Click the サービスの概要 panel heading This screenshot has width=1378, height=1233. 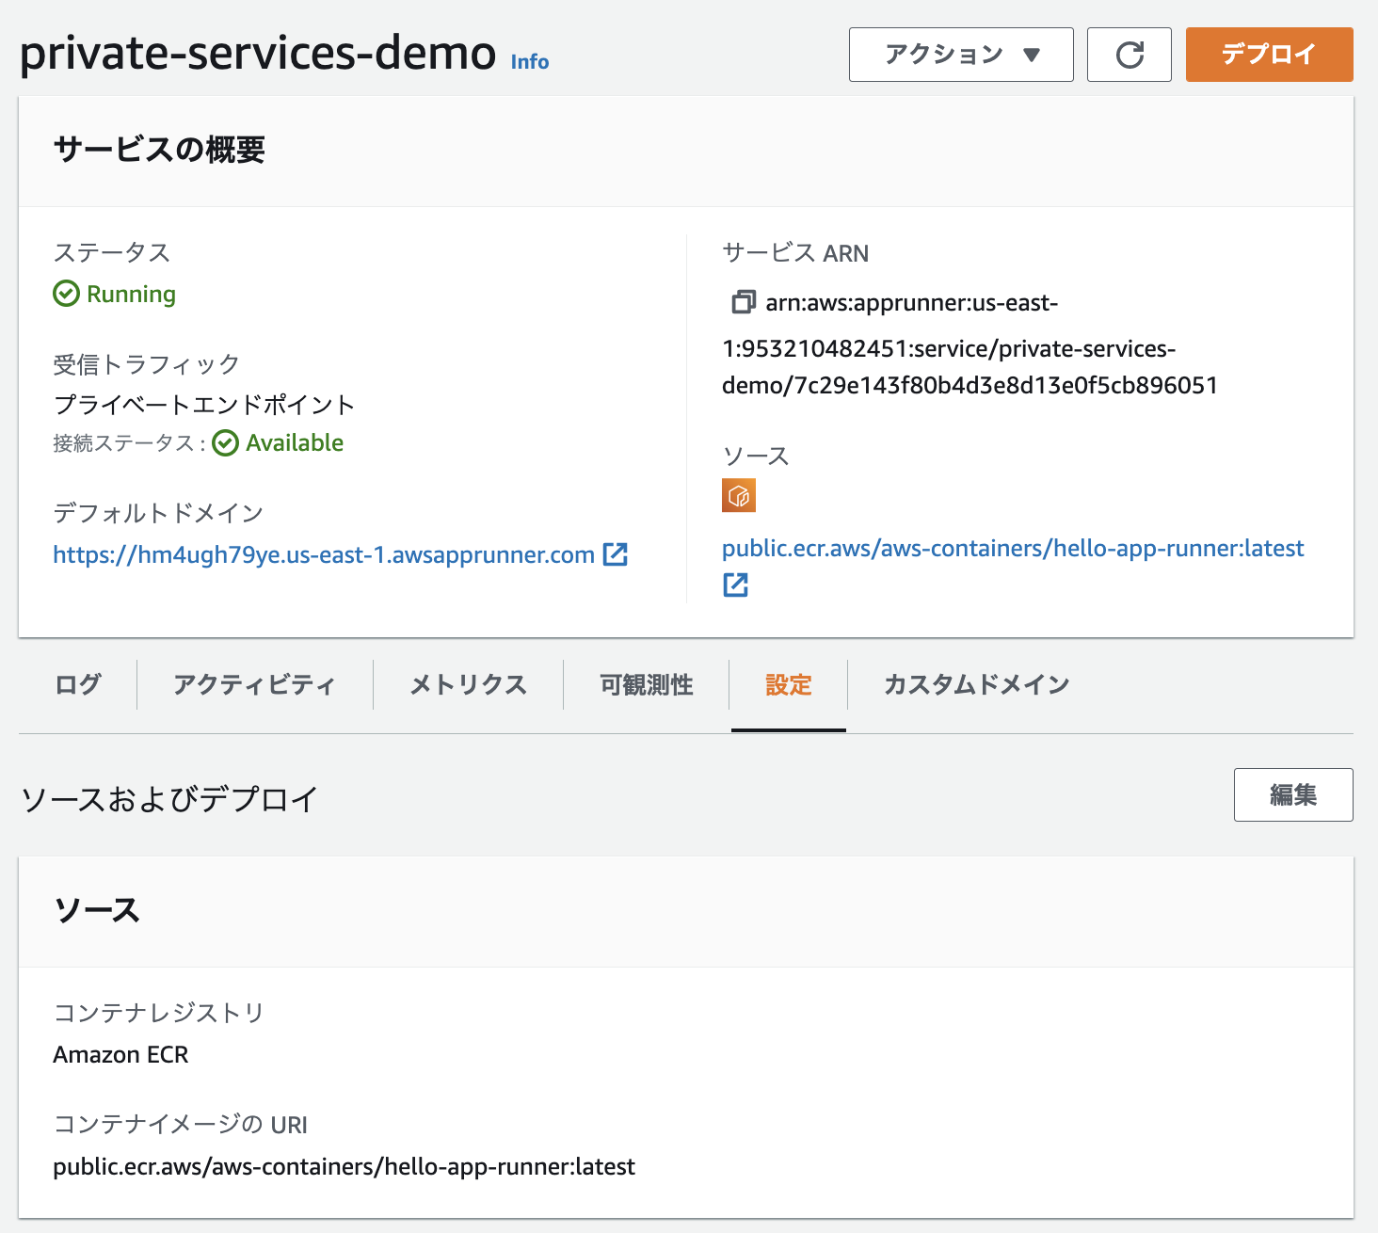coord(159,150)
